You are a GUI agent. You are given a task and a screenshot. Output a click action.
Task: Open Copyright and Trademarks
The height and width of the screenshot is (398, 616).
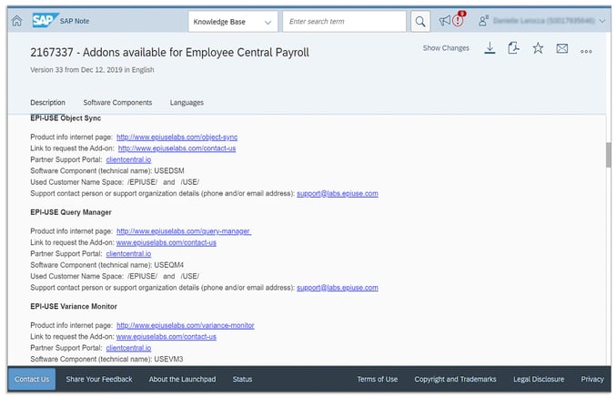click(455, 379)
